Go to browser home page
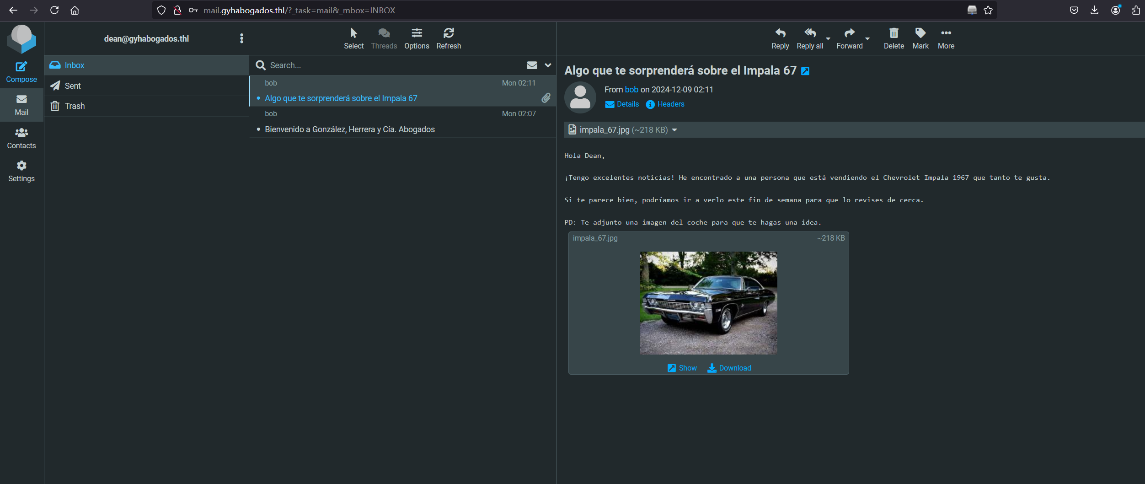 (75, 10)
